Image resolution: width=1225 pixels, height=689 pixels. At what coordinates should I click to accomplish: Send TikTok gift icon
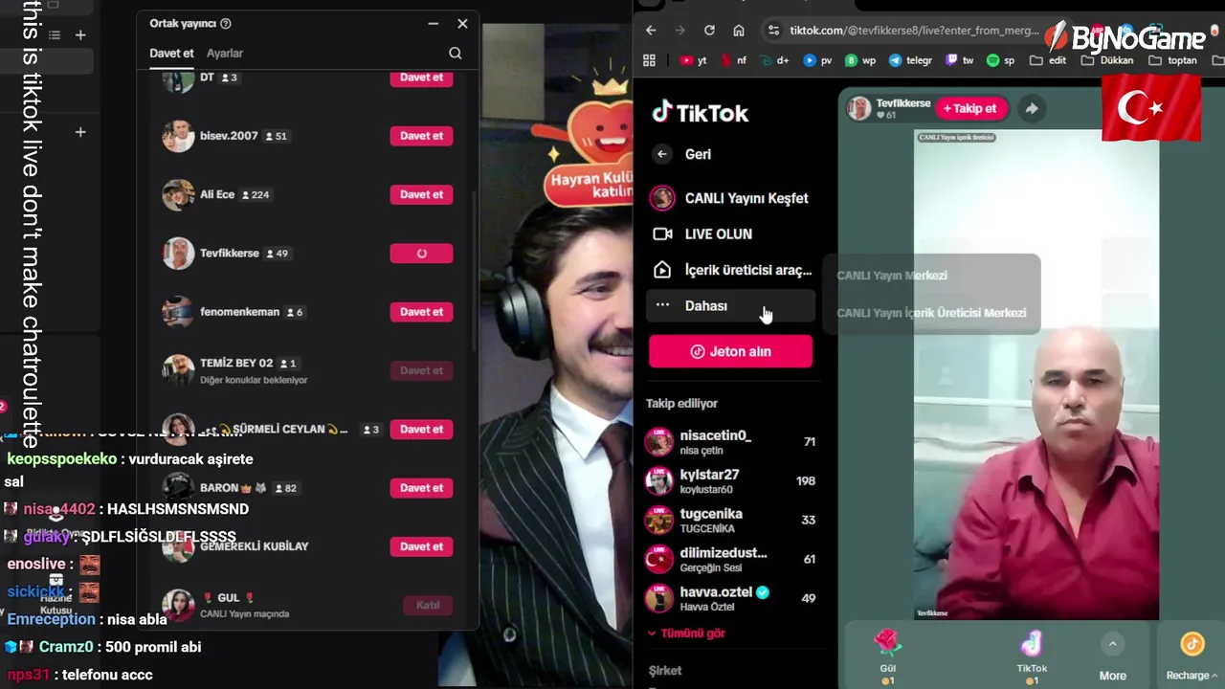[1032, 656]
